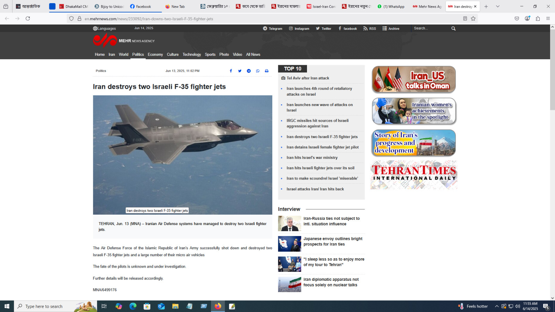
Task: Bookmark this page with star icon
Action: (473, 19)
